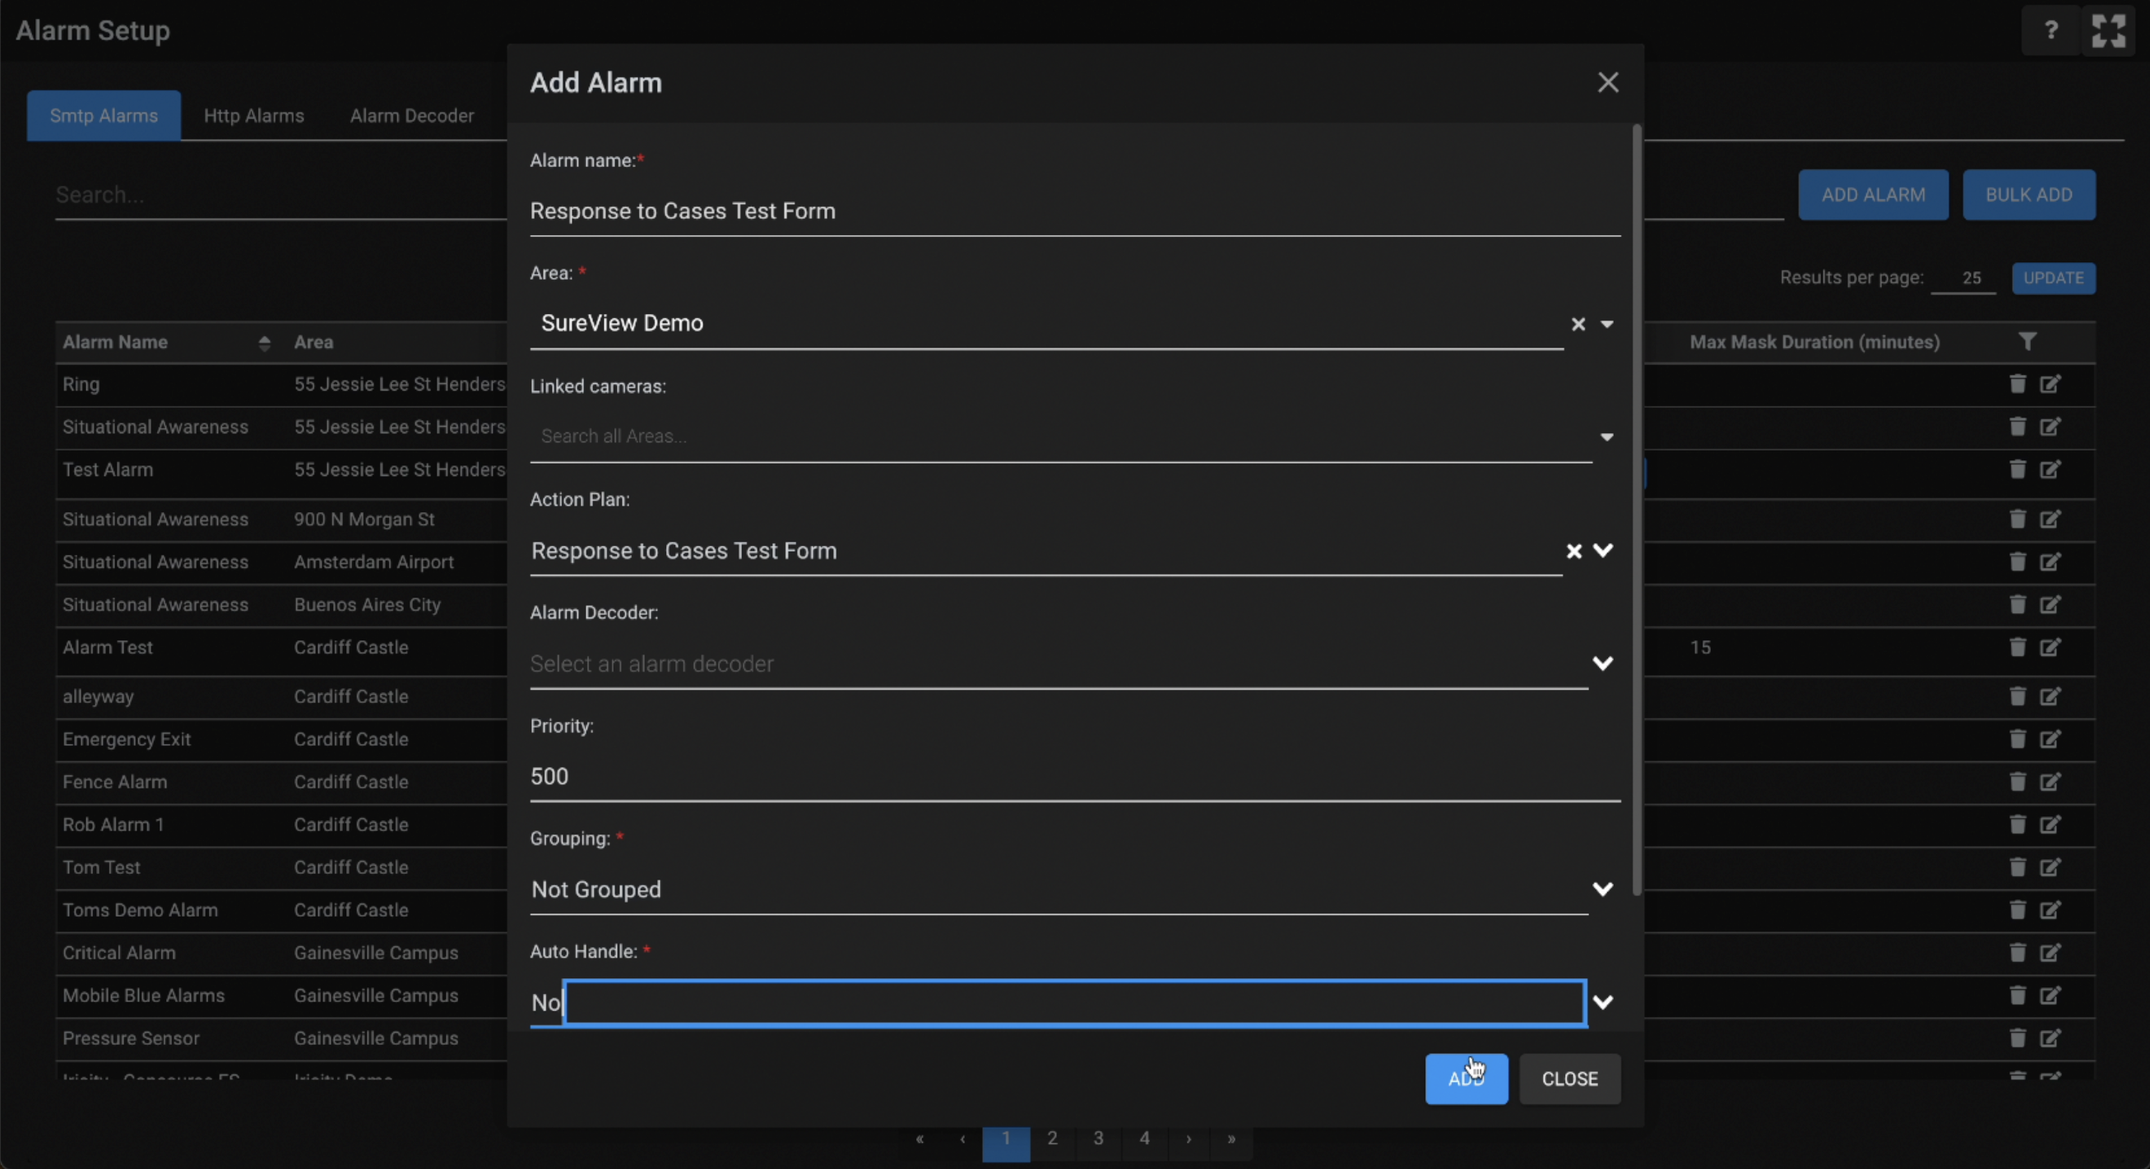Switch to the Http Alarms tab
This screenshot has height=1169, width=2150.
tap(253, 115)
